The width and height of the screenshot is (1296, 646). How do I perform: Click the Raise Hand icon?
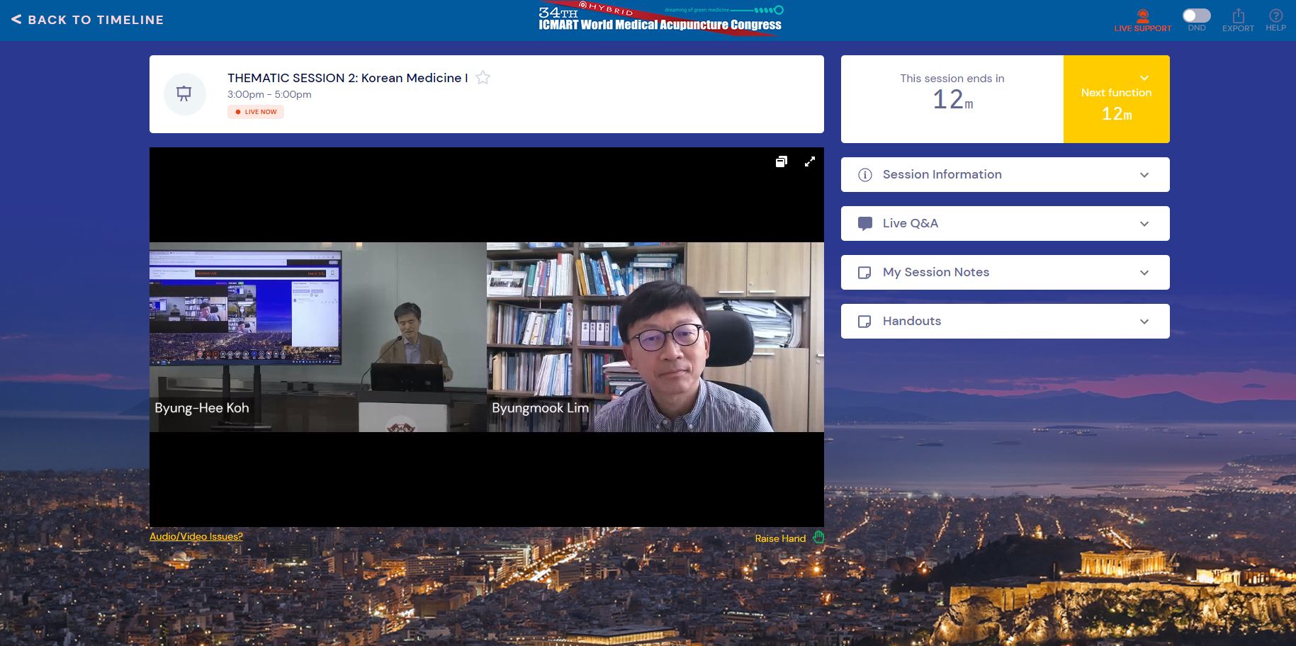click(x=818, y=538)
